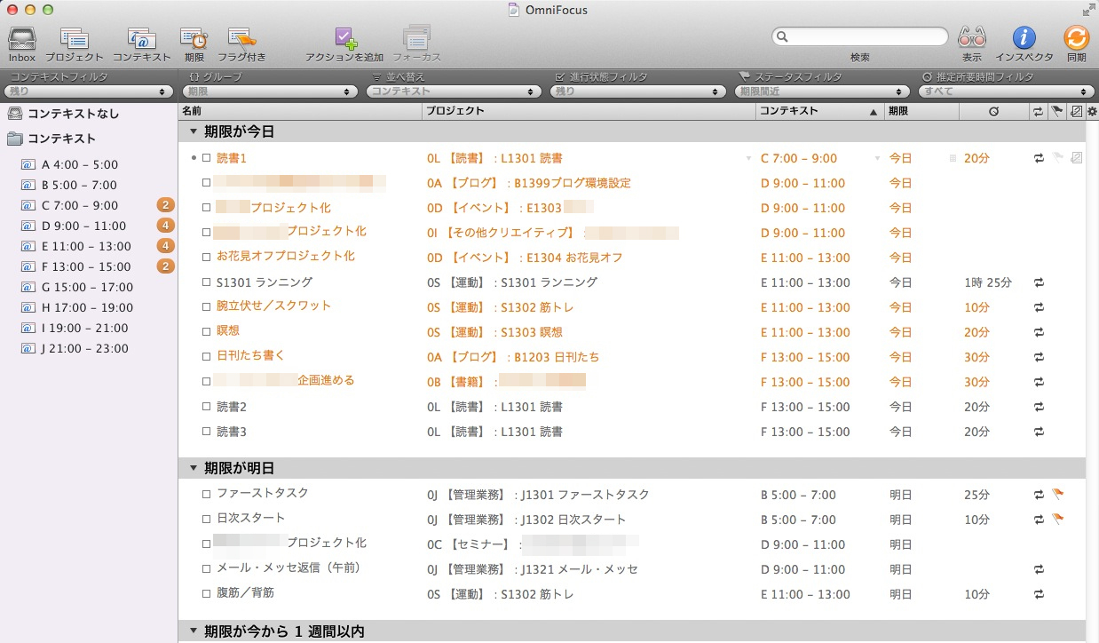This screenshot has height=643, width=1099.
Task: Collapse the 期限が明日 section
Action: 193,468
